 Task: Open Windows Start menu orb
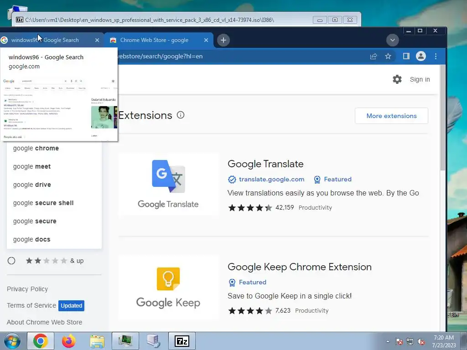(x=12, y=341)
